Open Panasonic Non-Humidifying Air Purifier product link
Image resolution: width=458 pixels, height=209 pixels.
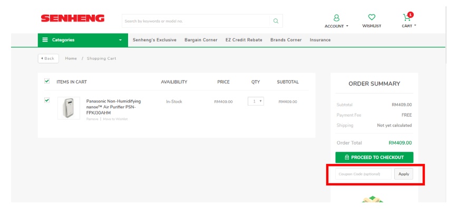(x=114, y=107)
